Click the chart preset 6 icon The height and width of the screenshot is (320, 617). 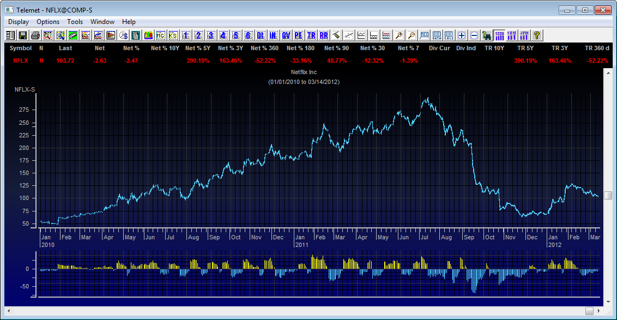point(249,35)
